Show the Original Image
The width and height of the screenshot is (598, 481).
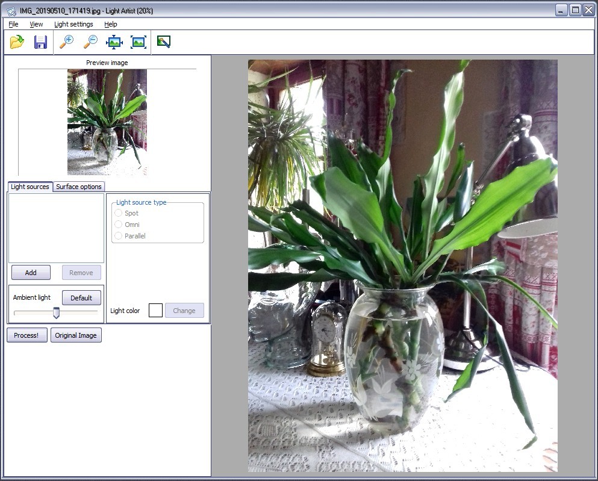pos(76,335)
